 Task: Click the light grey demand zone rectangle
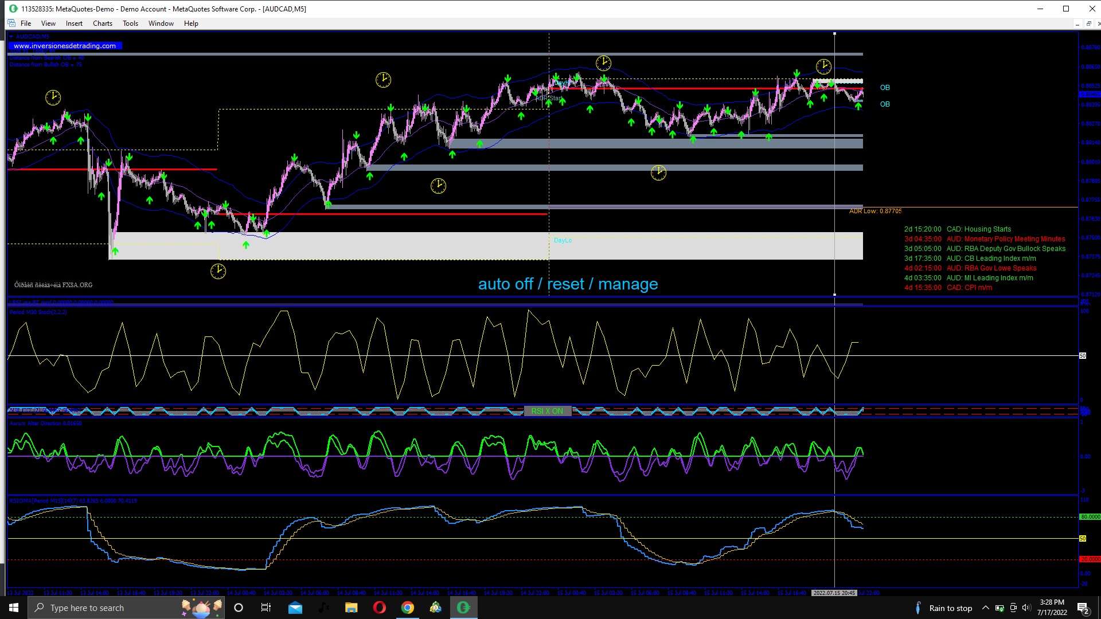coord(401,246)
